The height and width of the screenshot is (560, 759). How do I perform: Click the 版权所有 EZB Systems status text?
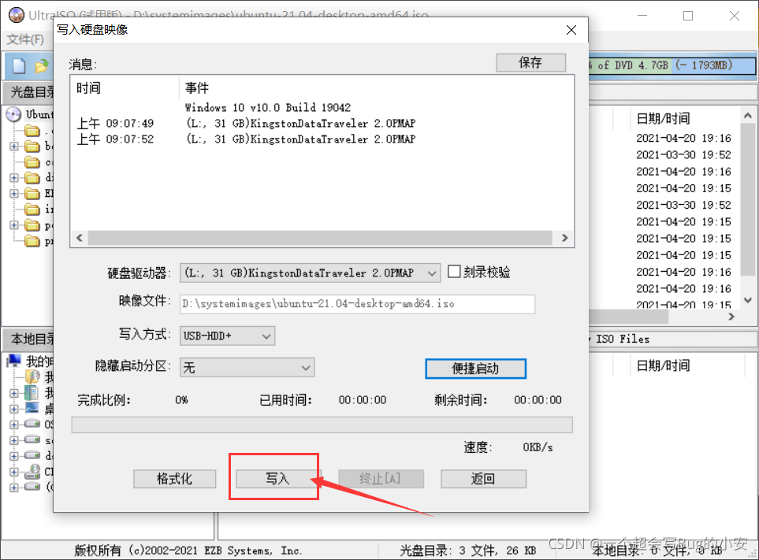click(x=188, y=551)
